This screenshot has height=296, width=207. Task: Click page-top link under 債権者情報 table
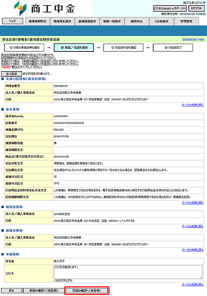[x=193, y=250]
